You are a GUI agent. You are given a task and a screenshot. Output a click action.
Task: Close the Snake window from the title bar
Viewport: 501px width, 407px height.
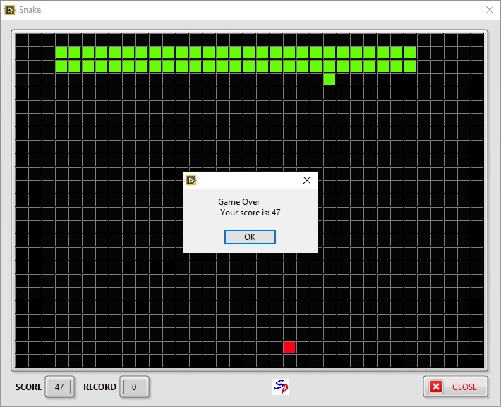(490, 10)
